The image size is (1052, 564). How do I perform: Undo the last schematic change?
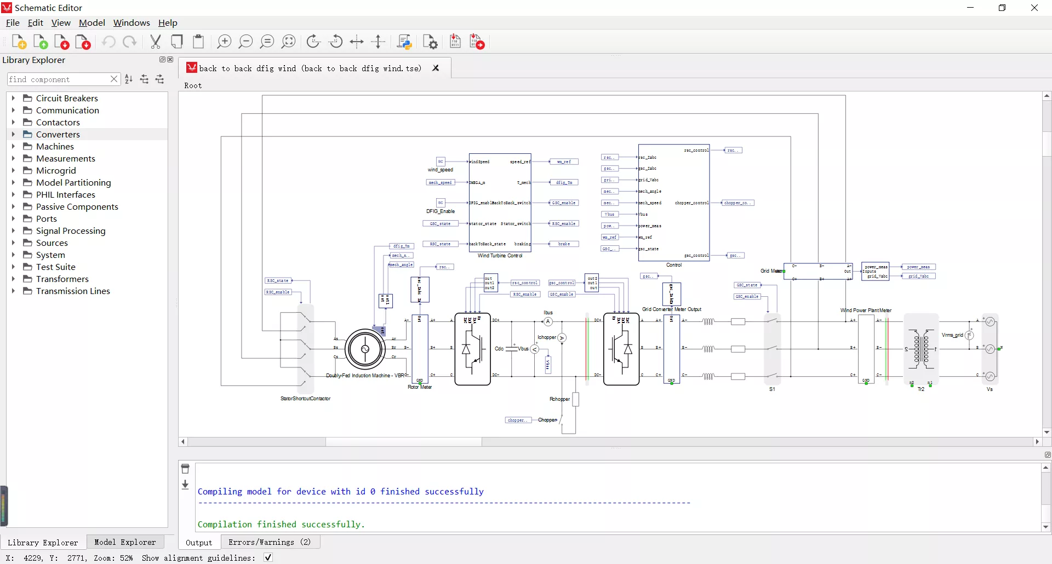click(x=108, y=42)
